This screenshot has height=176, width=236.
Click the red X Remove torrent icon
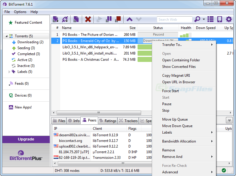tap(88, 19)
